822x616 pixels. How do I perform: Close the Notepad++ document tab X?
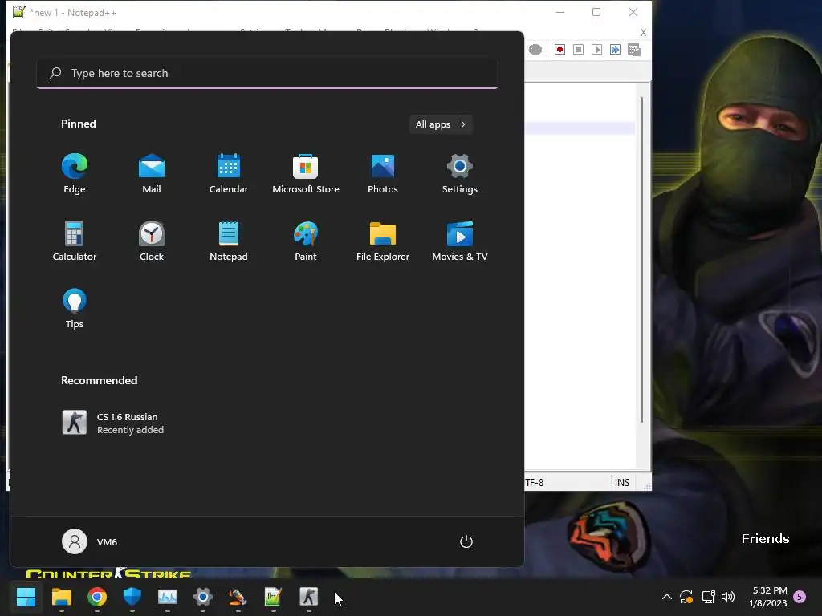tap(643, 32)
